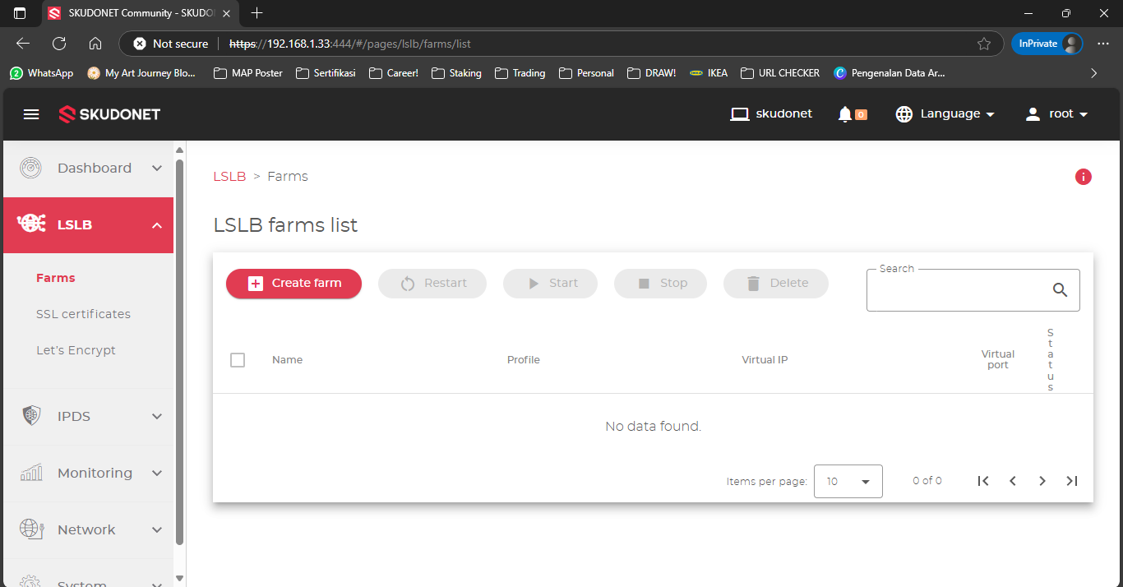The height and width of the screenshot is (587, 1123).
Task: Click the skudonet host monitor icon
Action: (740, 114)
